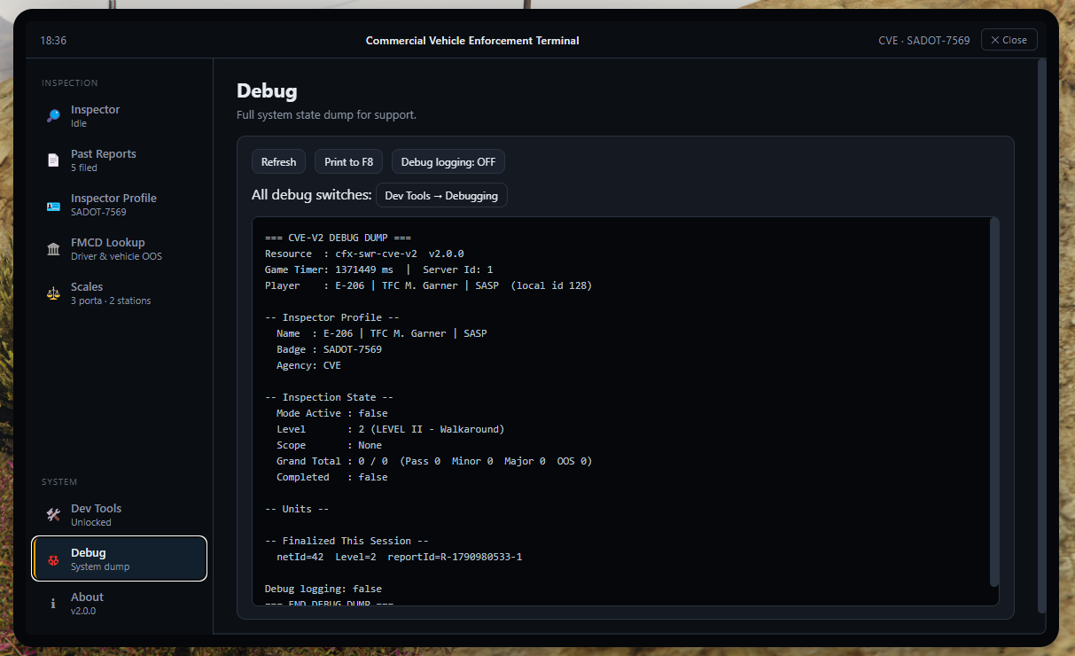Open FMCD Lookup page

pyautogui.click(x=120, y=249)
